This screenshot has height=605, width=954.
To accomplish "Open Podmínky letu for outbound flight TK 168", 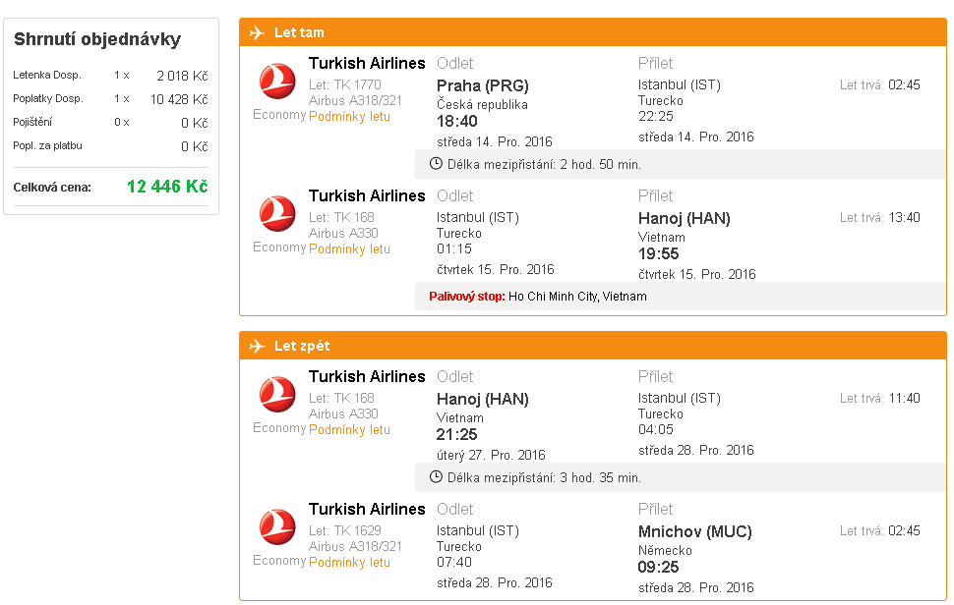I will 349,248.
